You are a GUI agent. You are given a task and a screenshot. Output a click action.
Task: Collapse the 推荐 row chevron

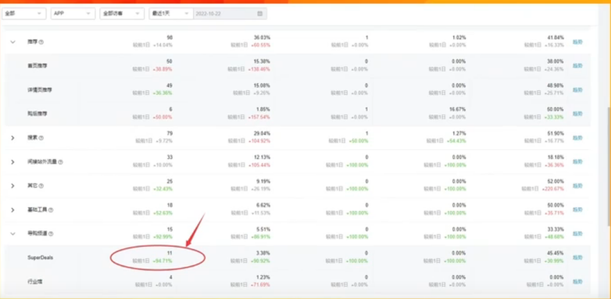pos(13,42)
